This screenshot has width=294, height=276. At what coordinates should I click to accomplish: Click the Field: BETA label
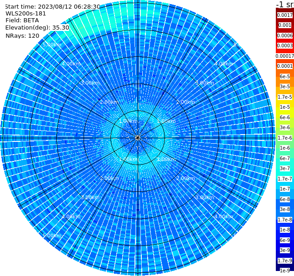click(x=22, y=20)
